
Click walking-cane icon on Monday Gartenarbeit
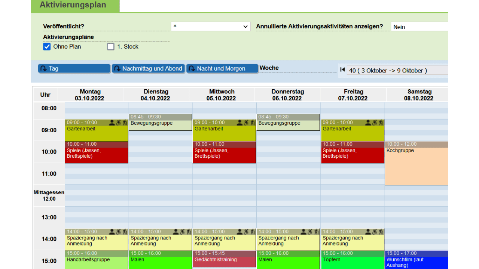pyautogui.click(x=125, y=122)
